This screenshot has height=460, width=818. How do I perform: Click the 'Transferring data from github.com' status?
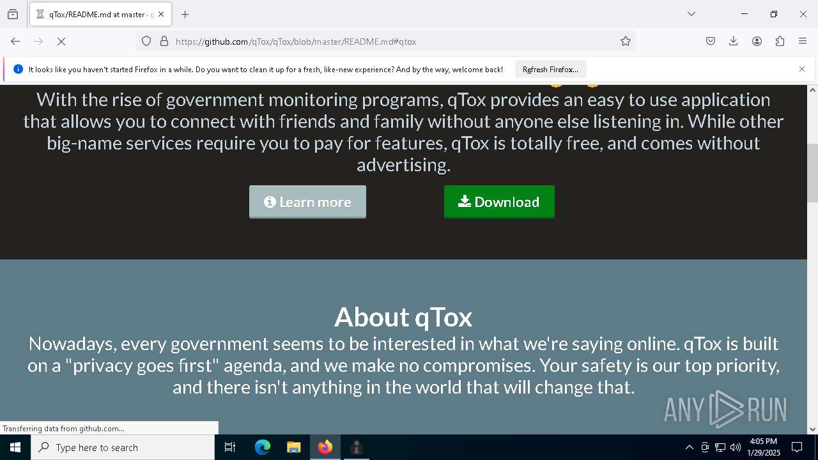tap(64, 429)
